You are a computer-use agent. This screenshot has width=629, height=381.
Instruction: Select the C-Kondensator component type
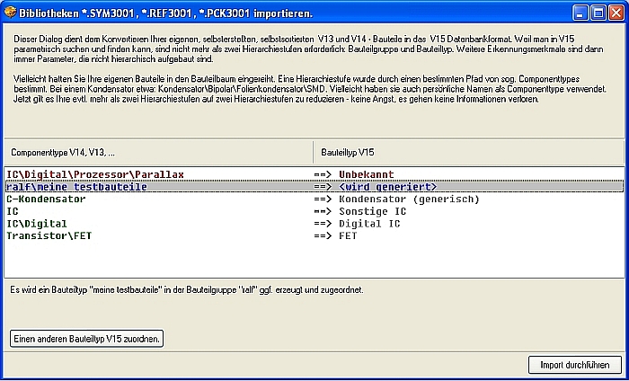point(46,199)
